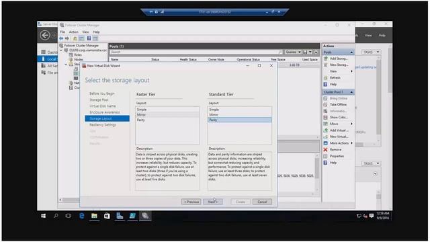Viewport: 430px width, 242px height.
Task: Collapse the Storage node in console tree
Action: [66, 65]
